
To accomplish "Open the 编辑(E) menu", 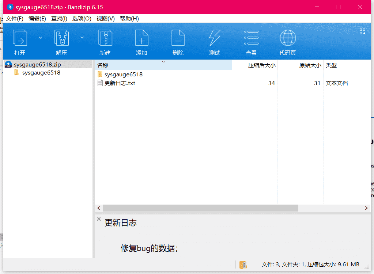I will 37,19.
